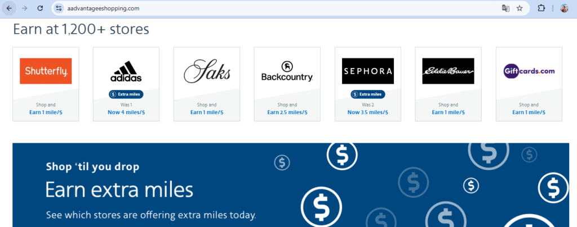Viewport: 577px width, 227px height.
Task: Open the Chrome profile avatar
Action: click(564, 8)
